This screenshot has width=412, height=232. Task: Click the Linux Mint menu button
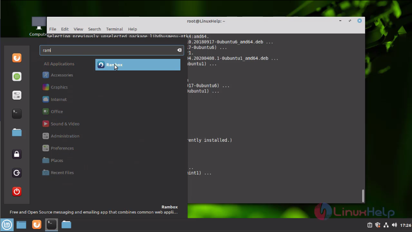coord(7,225)
